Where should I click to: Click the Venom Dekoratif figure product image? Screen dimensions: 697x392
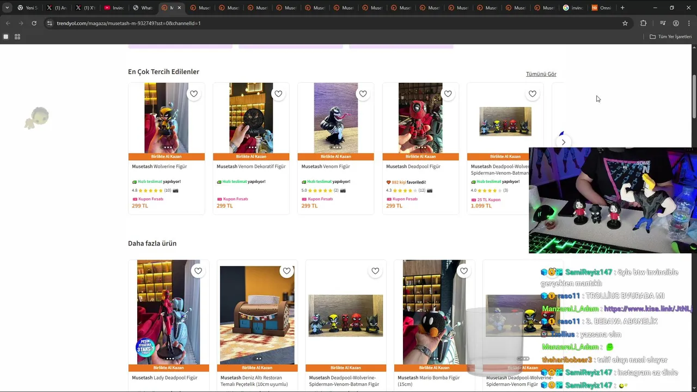251,118
